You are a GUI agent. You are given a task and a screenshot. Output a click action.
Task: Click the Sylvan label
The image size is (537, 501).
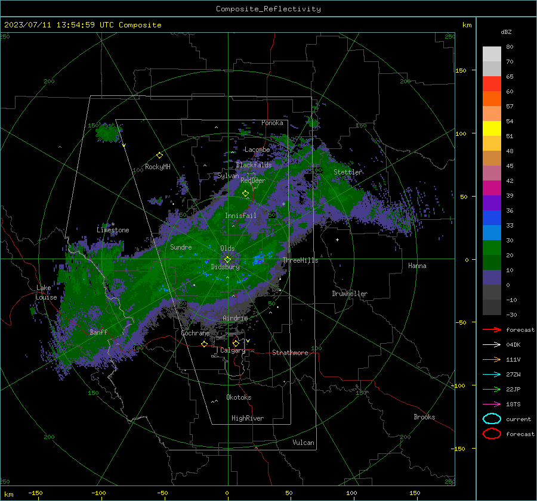tap(228, 176)
